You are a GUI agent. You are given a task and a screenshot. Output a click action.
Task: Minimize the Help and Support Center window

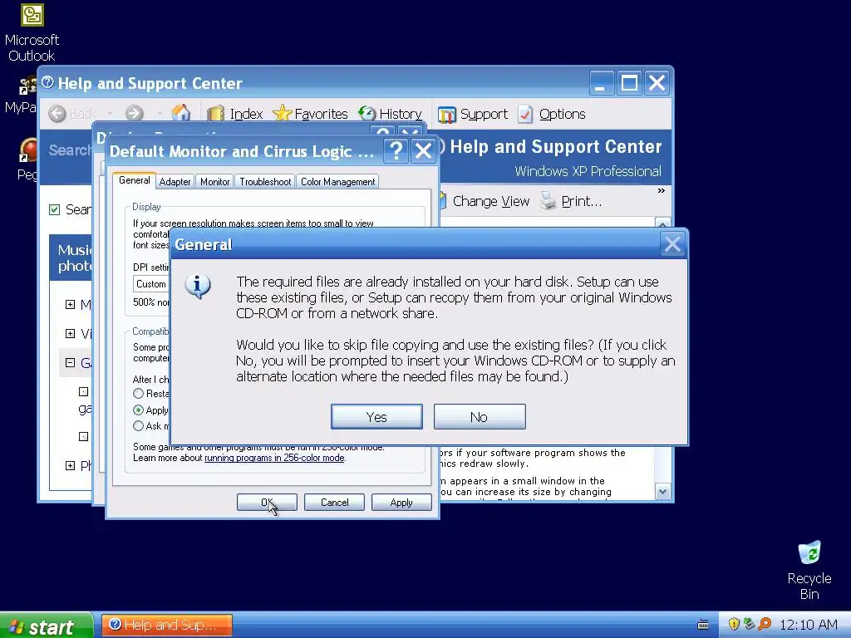click(602, 83)
